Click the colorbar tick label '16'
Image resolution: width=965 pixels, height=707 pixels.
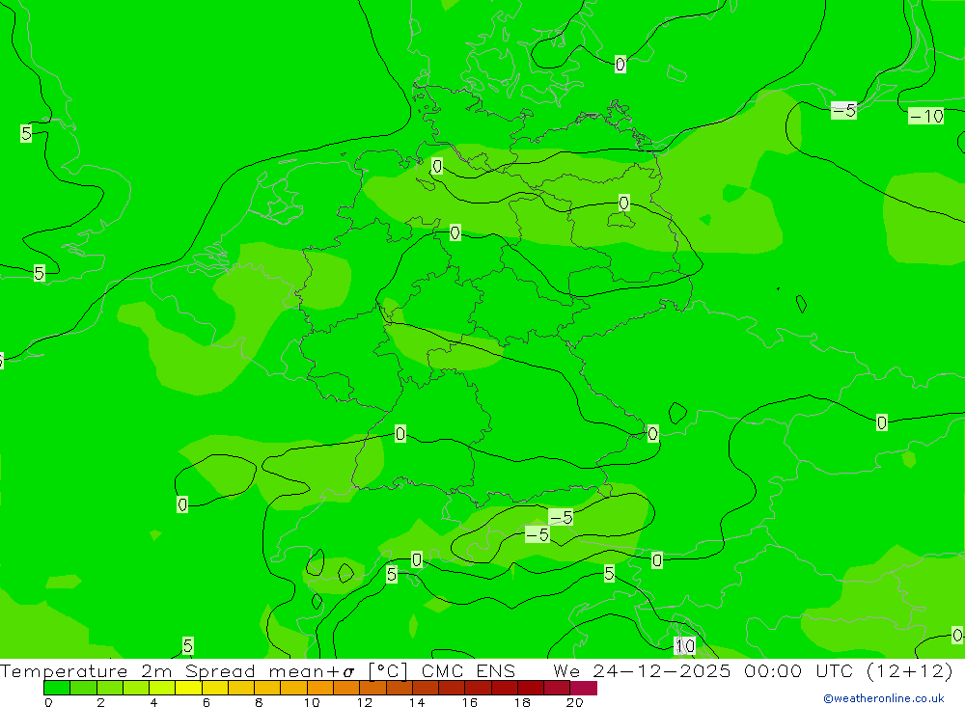click(470, 702)
